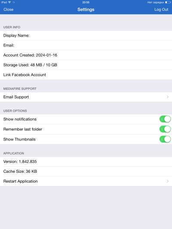Tap the Version number row

click(86, 162)
